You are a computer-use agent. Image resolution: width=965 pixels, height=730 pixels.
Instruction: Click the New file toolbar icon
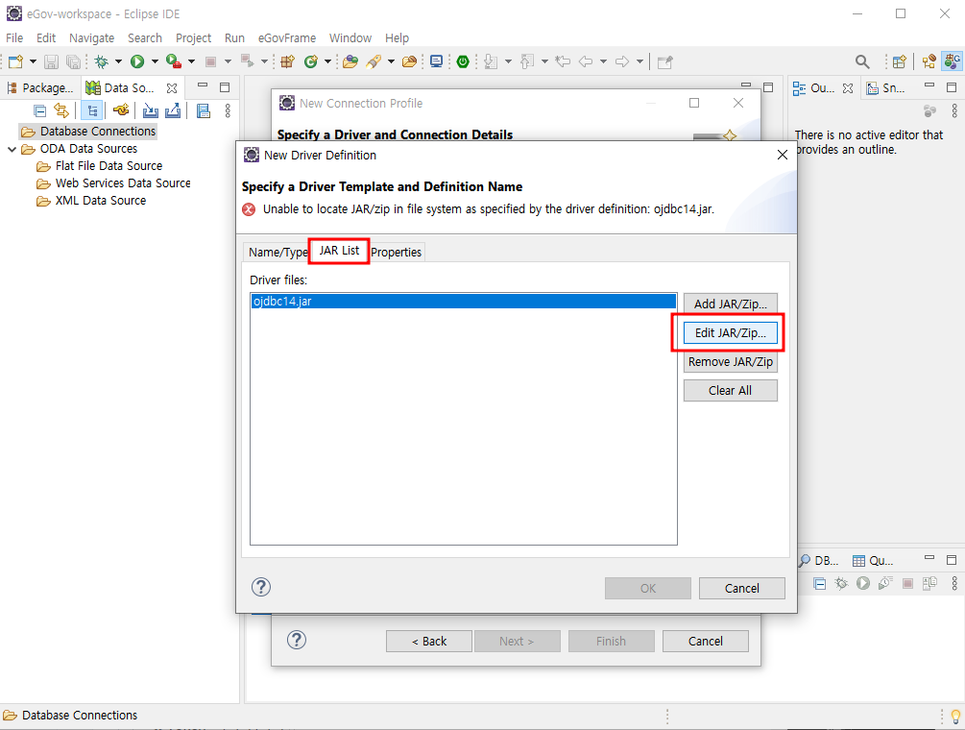click(x=16, y=61)
